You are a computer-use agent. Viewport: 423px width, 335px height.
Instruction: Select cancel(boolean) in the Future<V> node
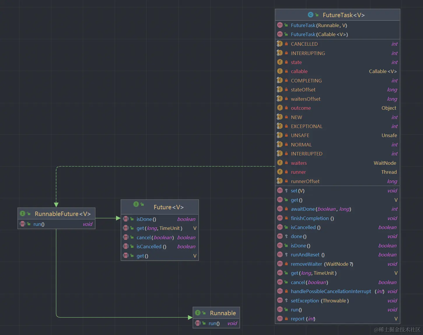click(x=155, y=237)
